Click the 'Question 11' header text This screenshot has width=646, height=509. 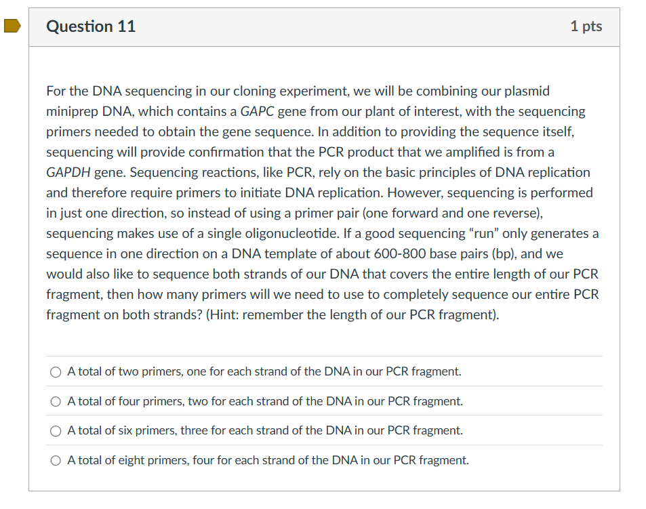pos(90,26)
